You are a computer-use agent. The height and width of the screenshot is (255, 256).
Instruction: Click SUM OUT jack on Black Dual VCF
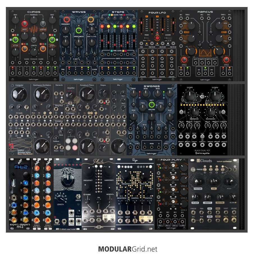point(202,145)
